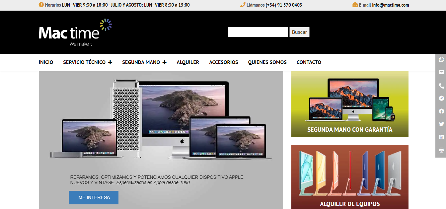
Task: Click the printer icon in side bar
Action: pyautogui.click(x=441, y=150)
